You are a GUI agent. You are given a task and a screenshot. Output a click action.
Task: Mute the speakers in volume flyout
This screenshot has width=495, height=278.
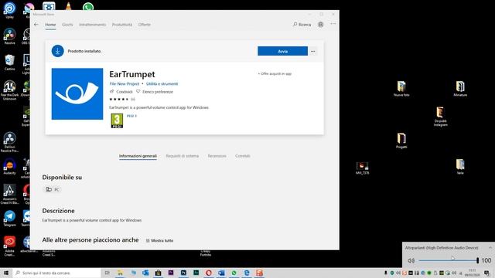[411, 260]
